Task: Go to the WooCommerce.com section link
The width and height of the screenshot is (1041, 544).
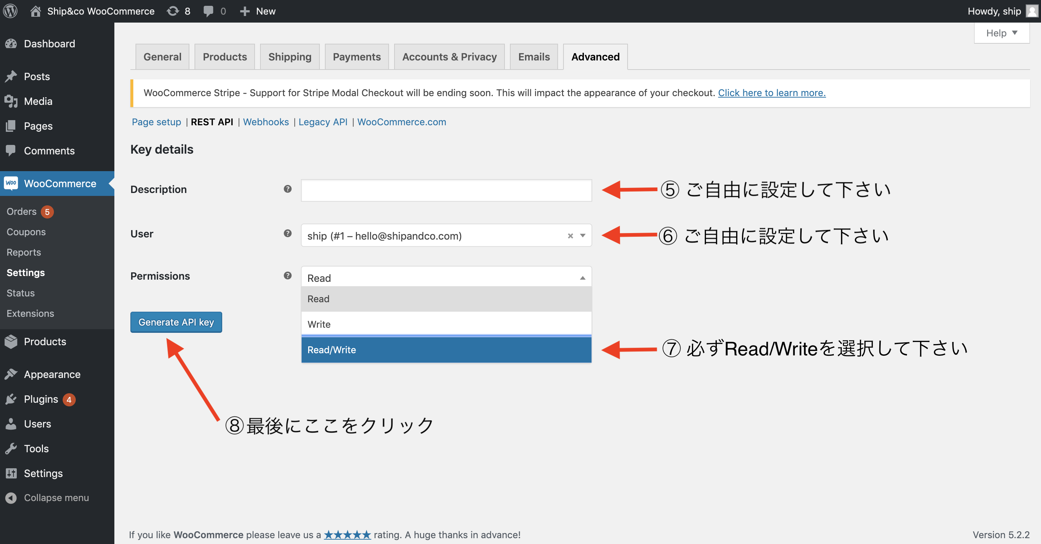Action: [401, 122]
